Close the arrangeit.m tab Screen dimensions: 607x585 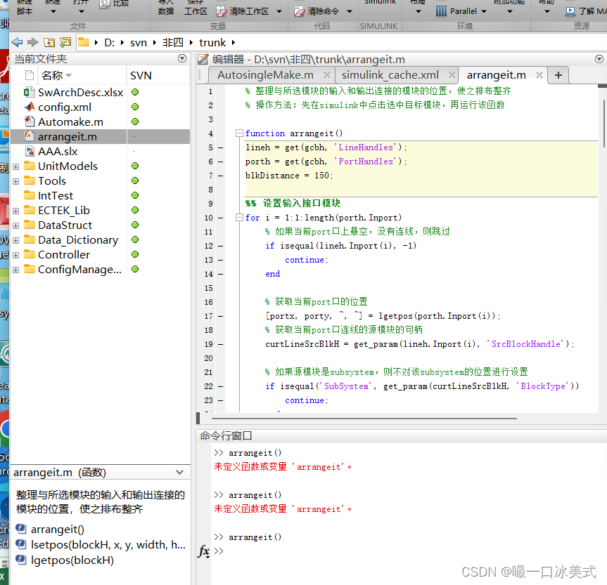point(539,75)
